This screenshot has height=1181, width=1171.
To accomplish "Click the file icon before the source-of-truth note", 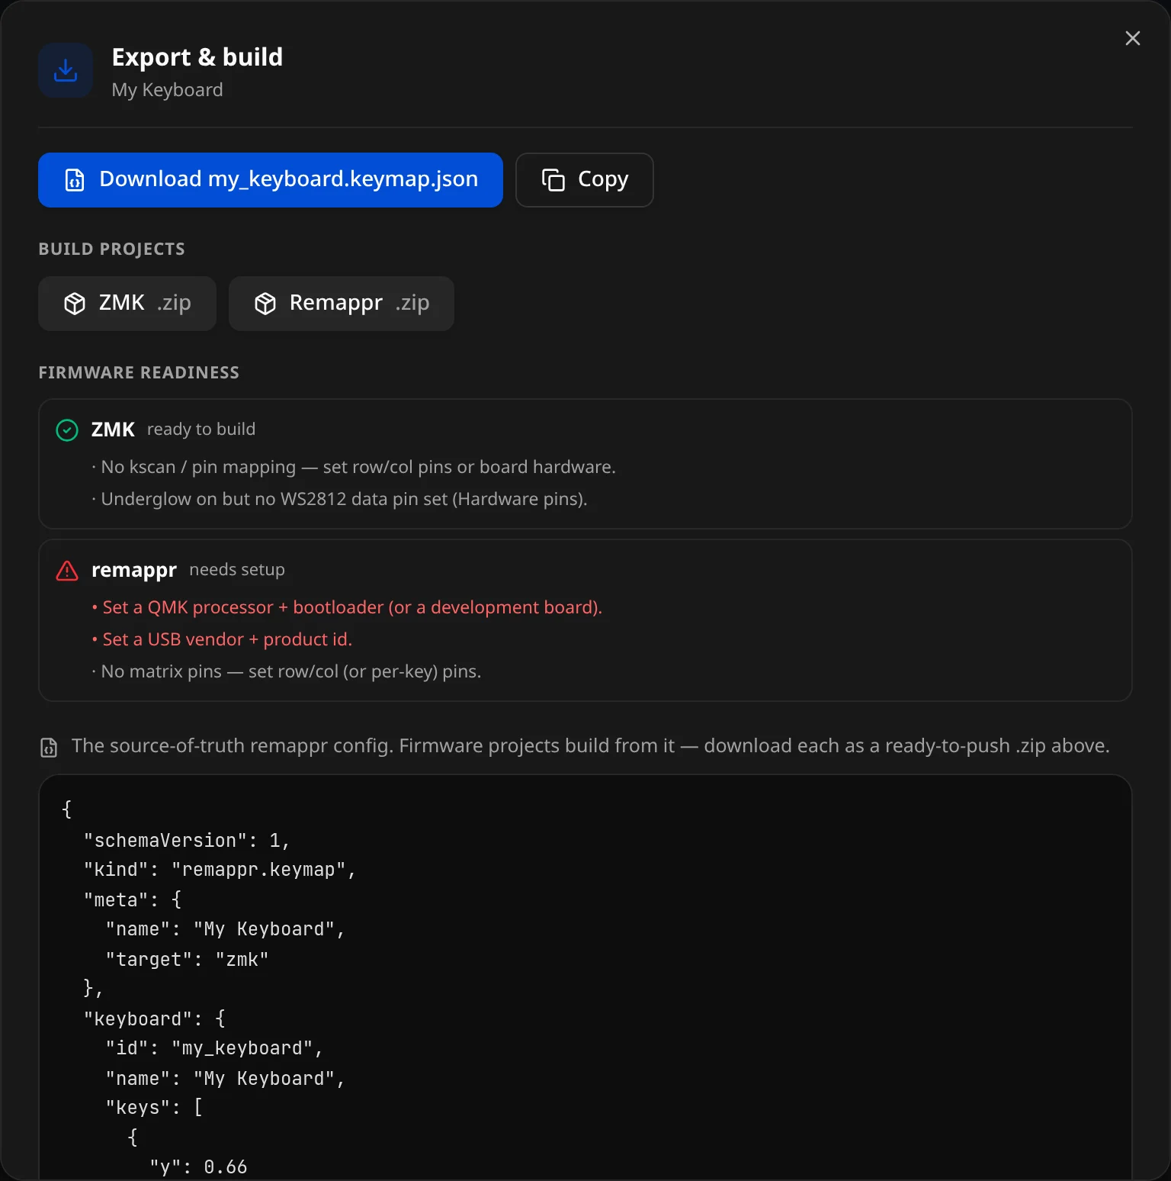I will [x=49, y=747].
